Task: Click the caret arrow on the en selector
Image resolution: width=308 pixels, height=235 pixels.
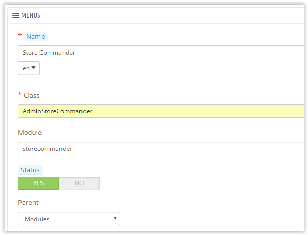Action: pos(34,67)
